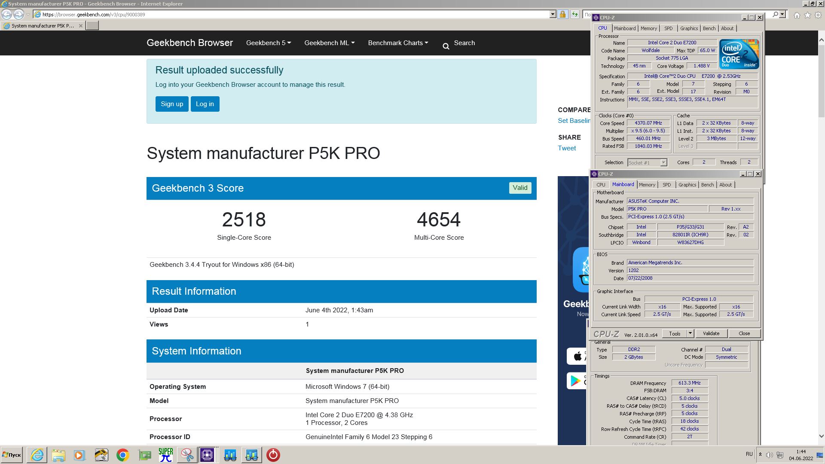Click the IE back arrow button
The height and width of the screenshot is (464, 825).
click(x=6, y=14)
